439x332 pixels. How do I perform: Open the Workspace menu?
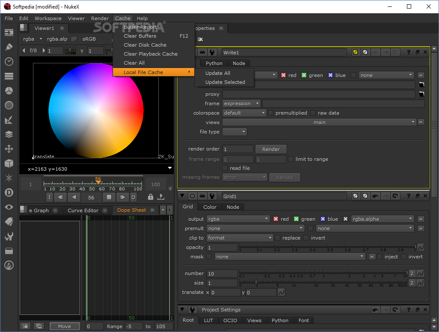coord(48,18)
